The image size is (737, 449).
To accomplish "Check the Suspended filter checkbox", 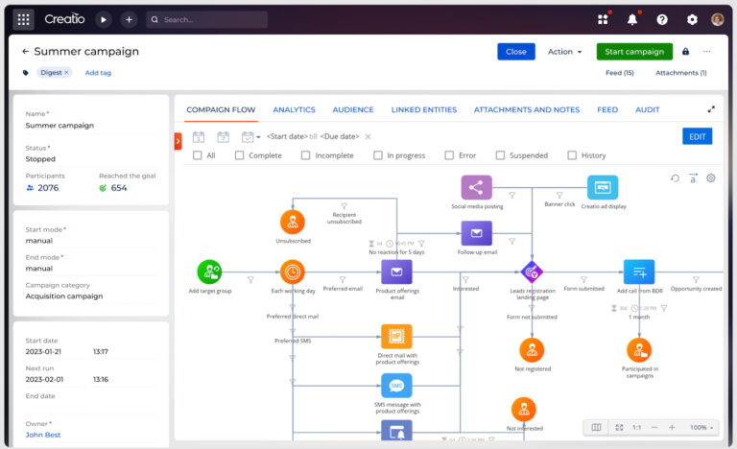I will [500, 155].
